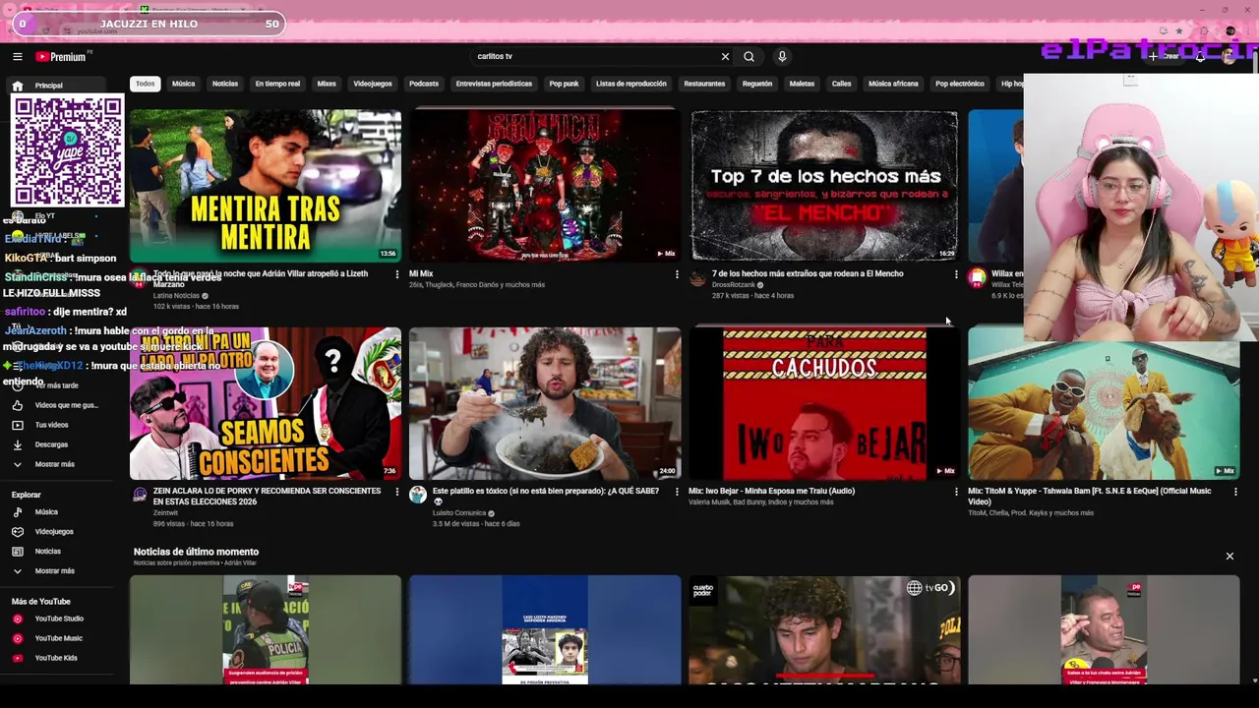Select the Calles chip
Viewport: 1259px width, 708px height.
pyautogui.click(x=842, y=84)
